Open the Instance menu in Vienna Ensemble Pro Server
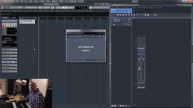This screenshot has height=108, width=193. click(x=117, y=7)
